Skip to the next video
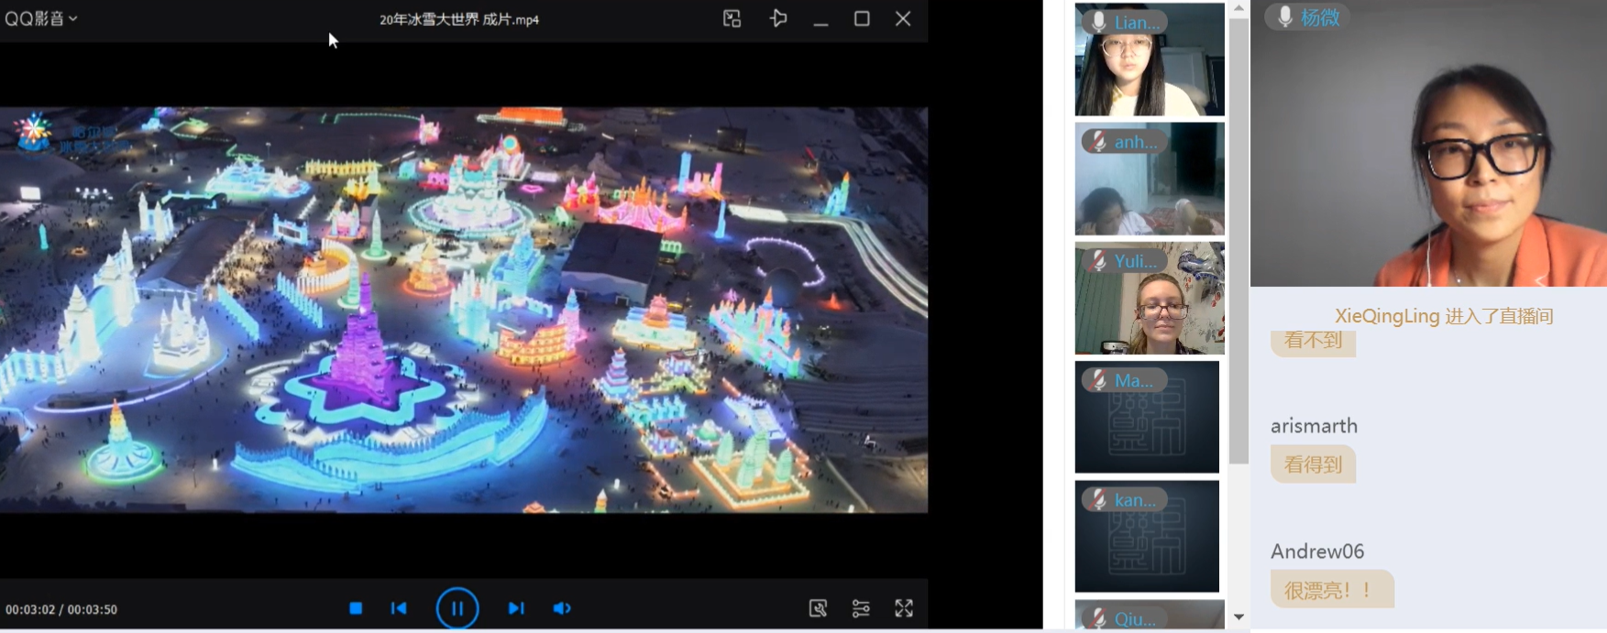 click(x=516, y=608)
